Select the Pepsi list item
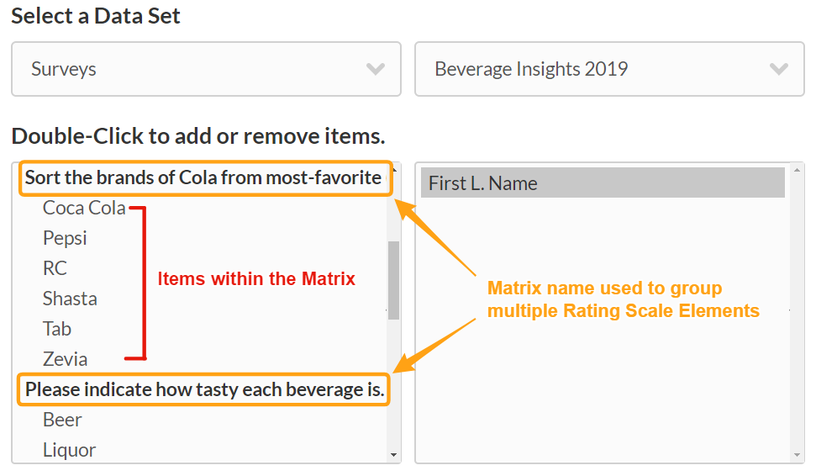The image size is (816, 476). (x=65, y=238)
